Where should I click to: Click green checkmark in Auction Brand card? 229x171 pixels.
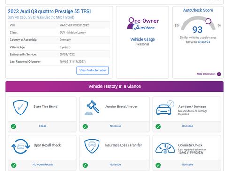tap(85, 127)
